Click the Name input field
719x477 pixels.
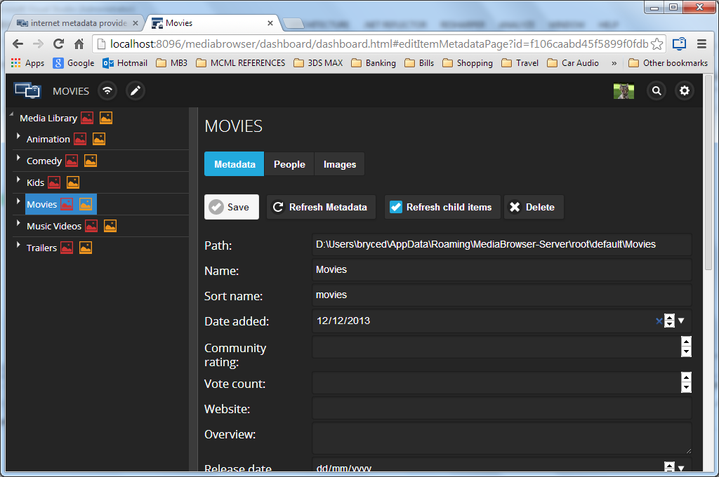(x=501, y=270)
